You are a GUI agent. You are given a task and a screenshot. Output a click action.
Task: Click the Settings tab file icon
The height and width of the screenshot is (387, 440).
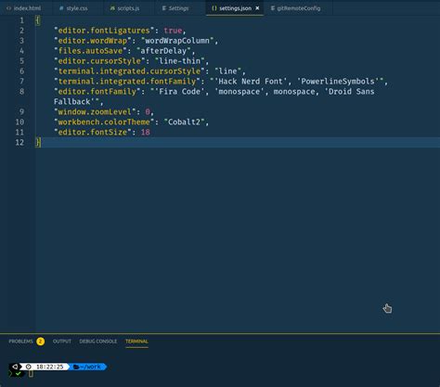click(164, 8)
